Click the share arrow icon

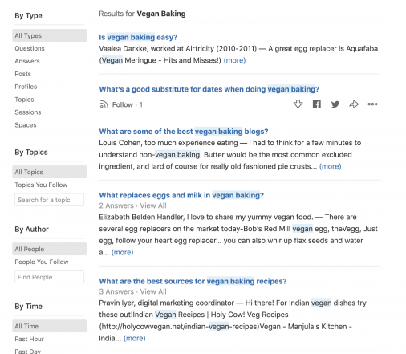point(354,104)
